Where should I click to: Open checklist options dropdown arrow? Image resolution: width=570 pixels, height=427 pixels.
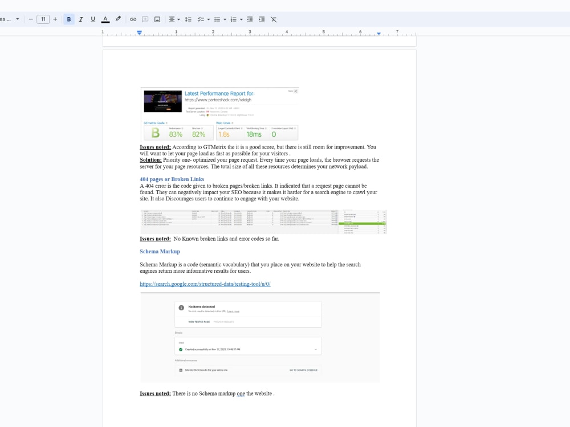pyautogui.click(x=208, y=19)
